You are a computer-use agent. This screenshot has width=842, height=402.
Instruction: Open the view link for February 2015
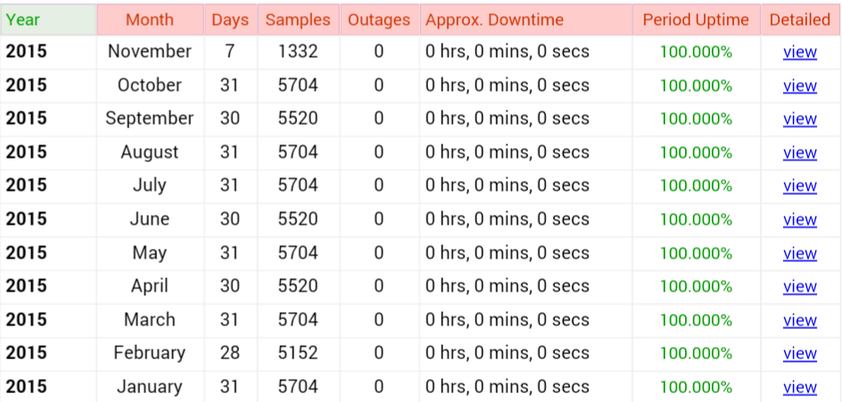[799, 354]
